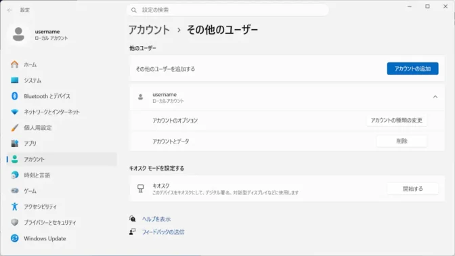455x256 pixels.
Task: Open ホーム in the sidebar
Action: (62, 64)
